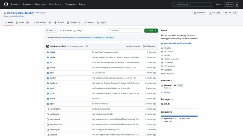The image size is (243, 136).
Task: Click the link icon beside the website URL
Action: pyautogui.click(x=162, y=44)
